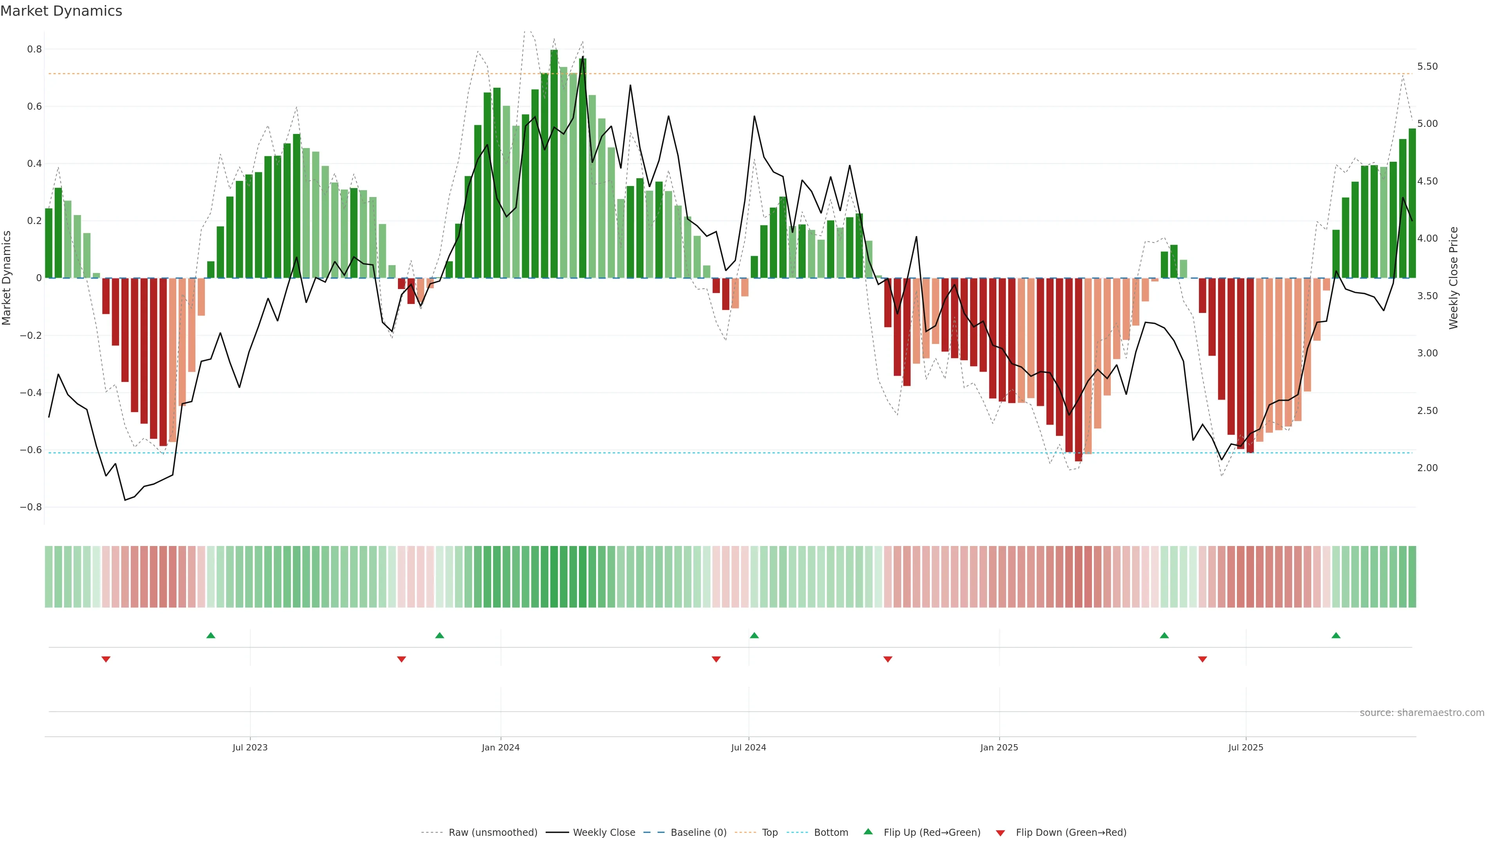Toggle the Baseline (0) legend entry

[698, 833]
